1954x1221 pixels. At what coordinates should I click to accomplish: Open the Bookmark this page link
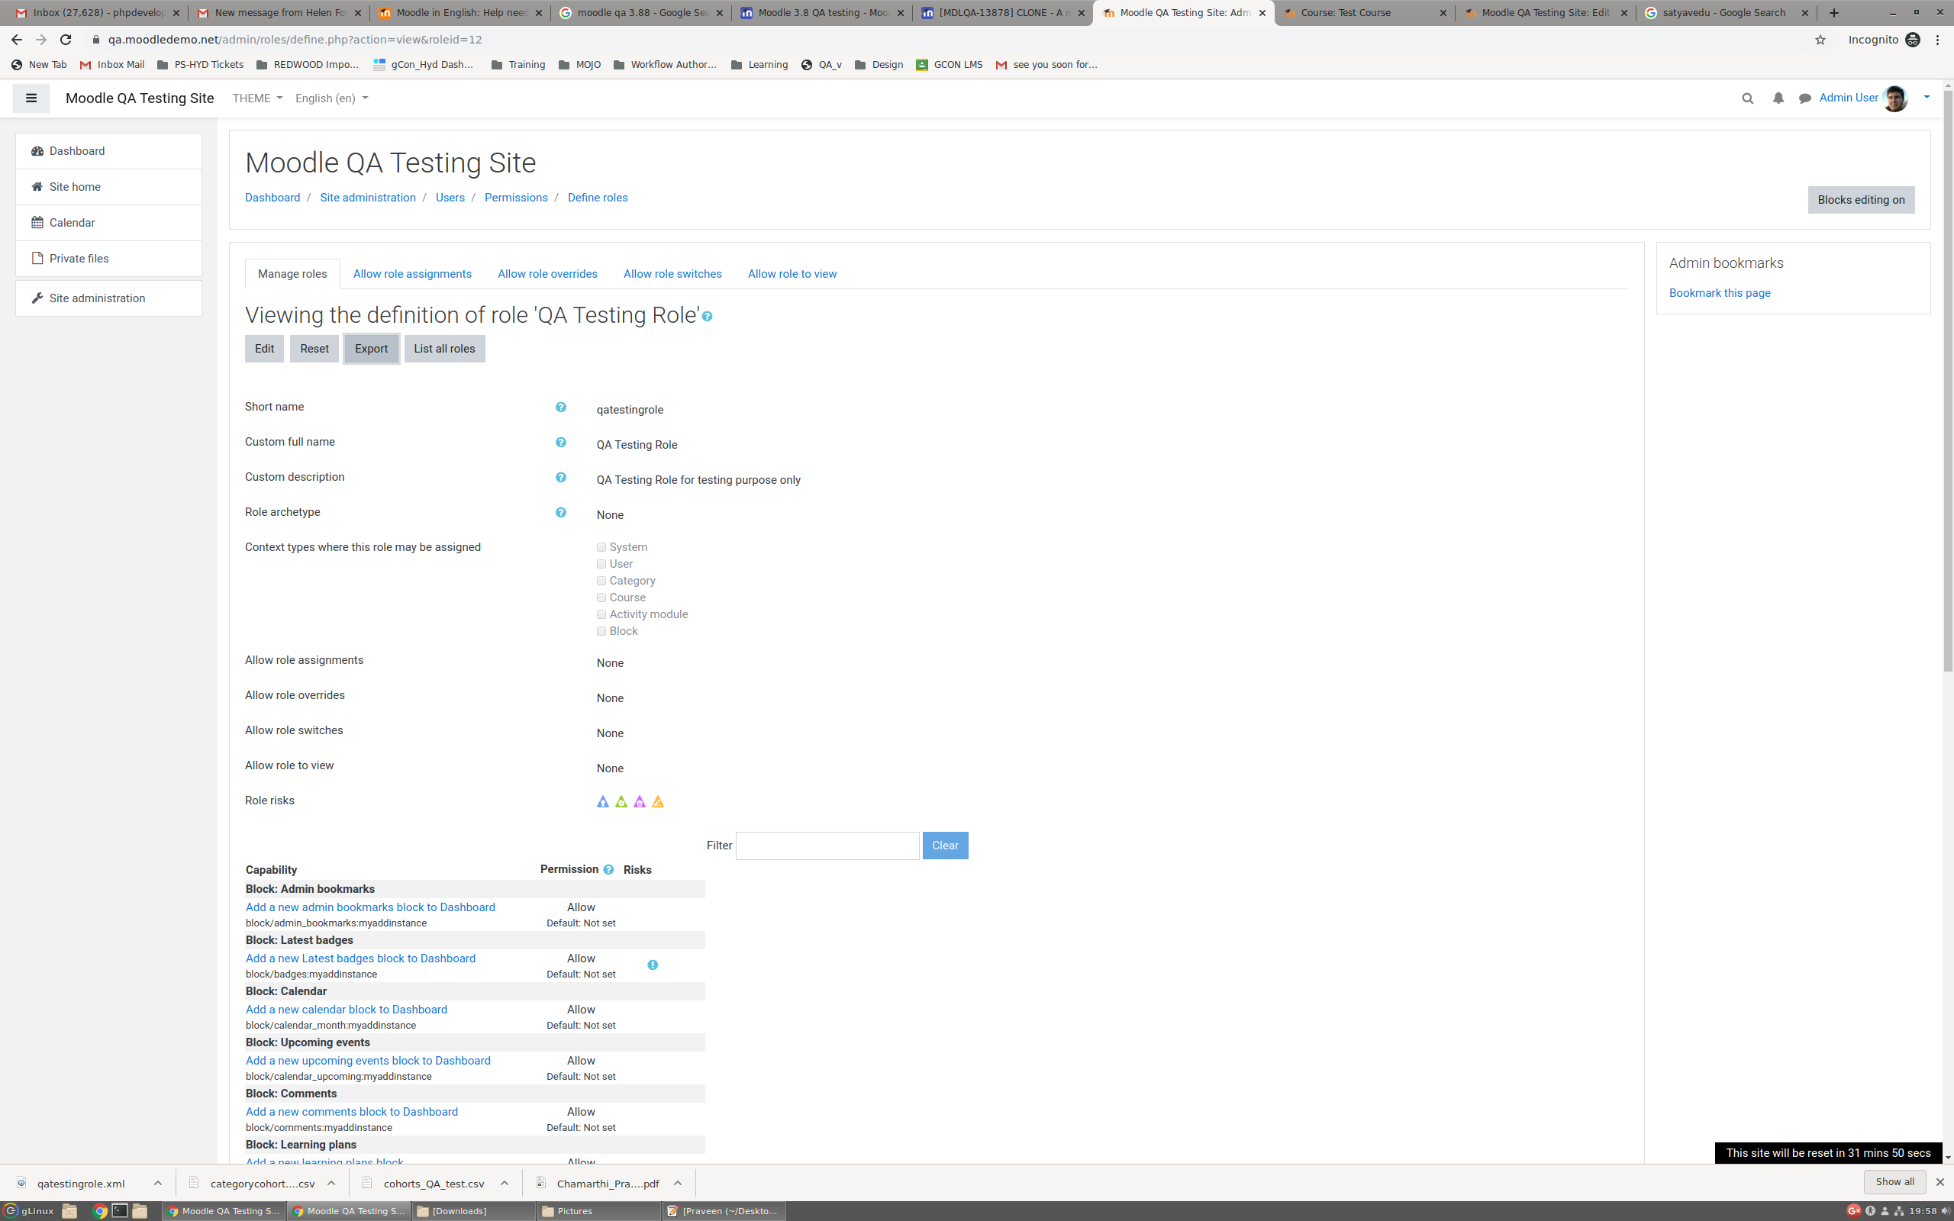point(1719,293)
